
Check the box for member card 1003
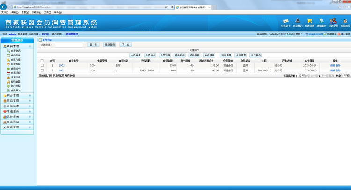click(42, 66)
